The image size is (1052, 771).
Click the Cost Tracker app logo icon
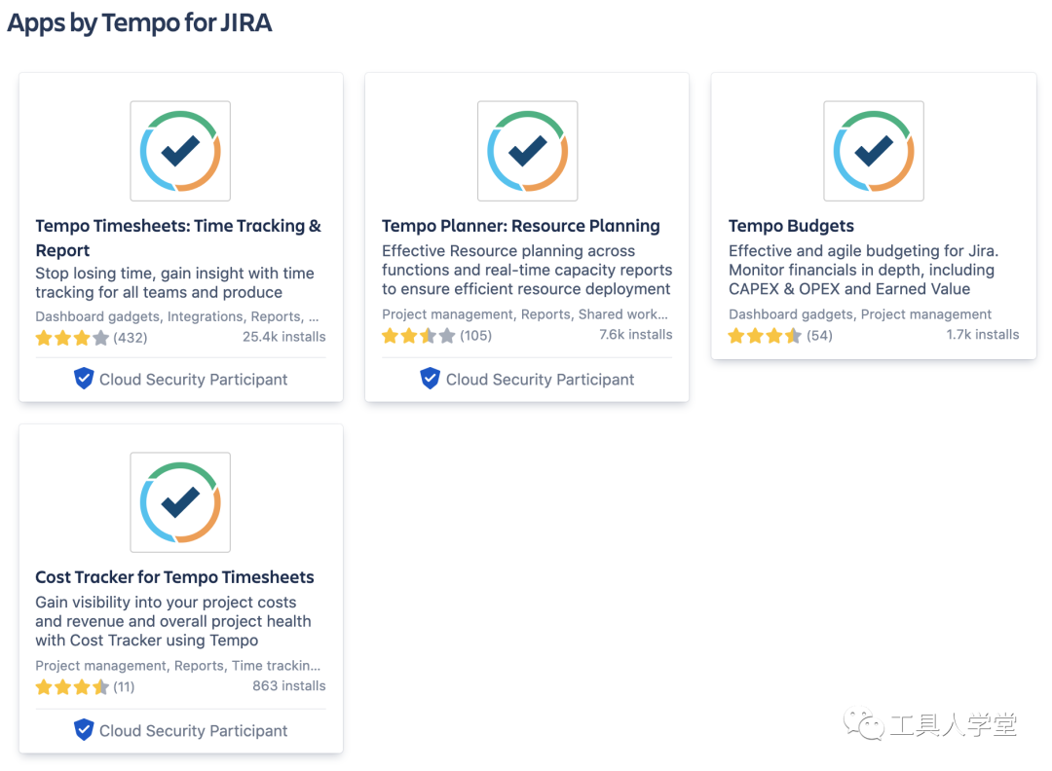point(180,502)
